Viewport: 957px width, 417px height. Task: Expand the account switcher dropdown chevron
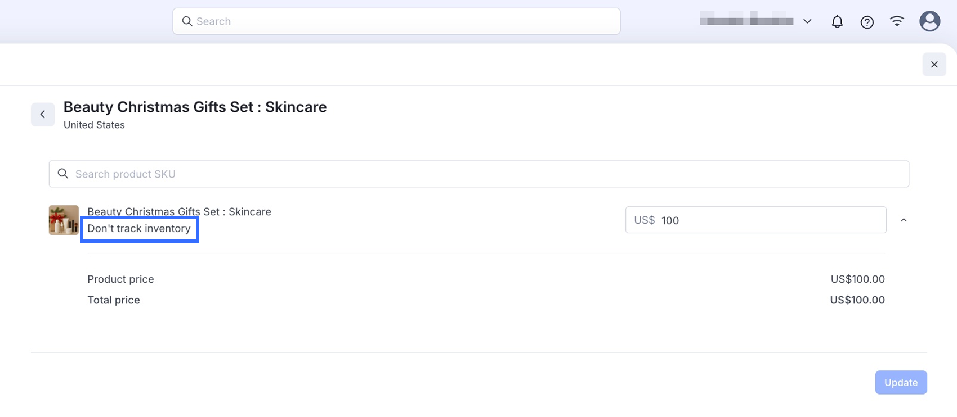(807, 21)
